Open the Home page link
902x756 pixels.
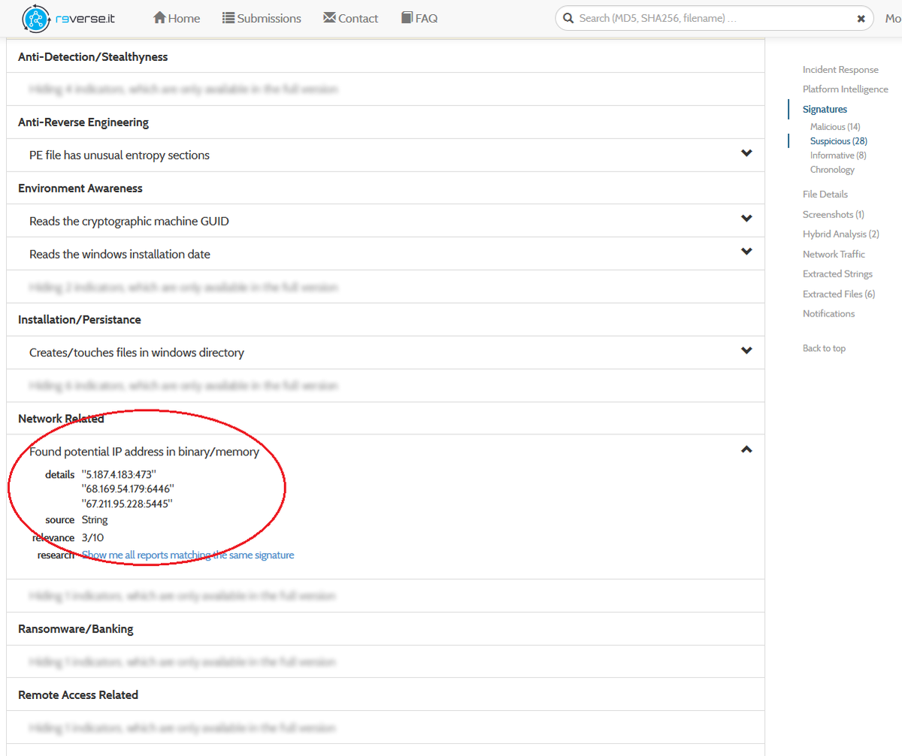[177, 18]
